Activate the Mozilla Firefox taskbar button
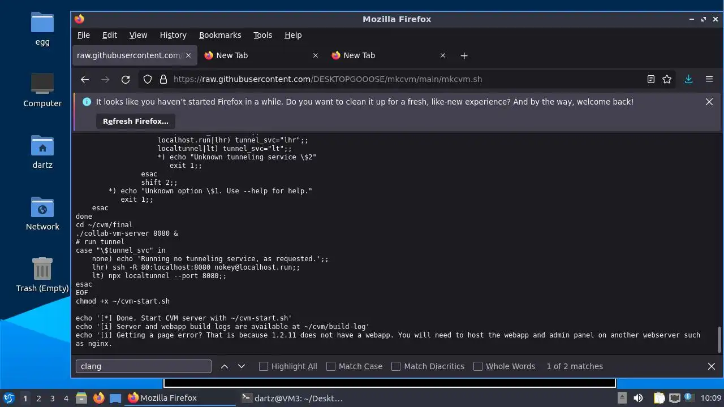The height and width of the screenshot is (407, 724). click(x=180, y=398)
